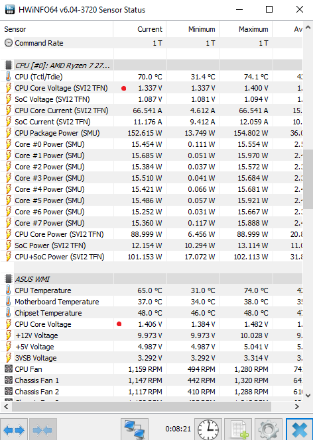The height and width of the screenshot is (440, 313).
Task: Click the clock reset timer icon
Action: (x=208, y=429)
